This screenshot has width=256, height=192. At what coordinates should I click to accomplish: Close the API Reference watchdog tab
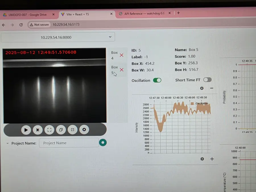[170, 13]
